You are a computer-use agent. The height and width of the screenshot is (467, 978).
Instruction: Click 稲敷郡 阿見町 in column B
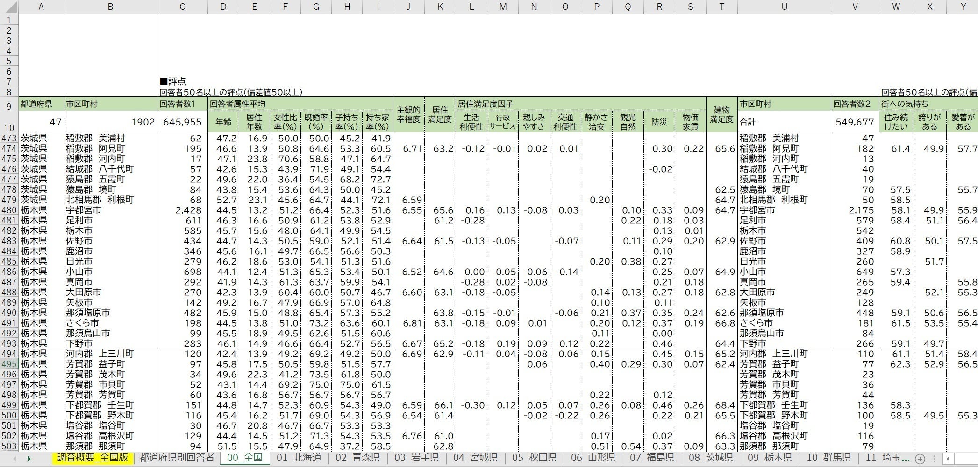110,149
